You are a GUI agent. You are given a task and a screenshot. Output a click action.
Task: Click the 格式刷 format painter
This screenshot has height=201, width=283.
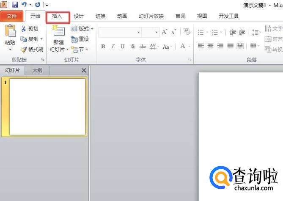32,49
